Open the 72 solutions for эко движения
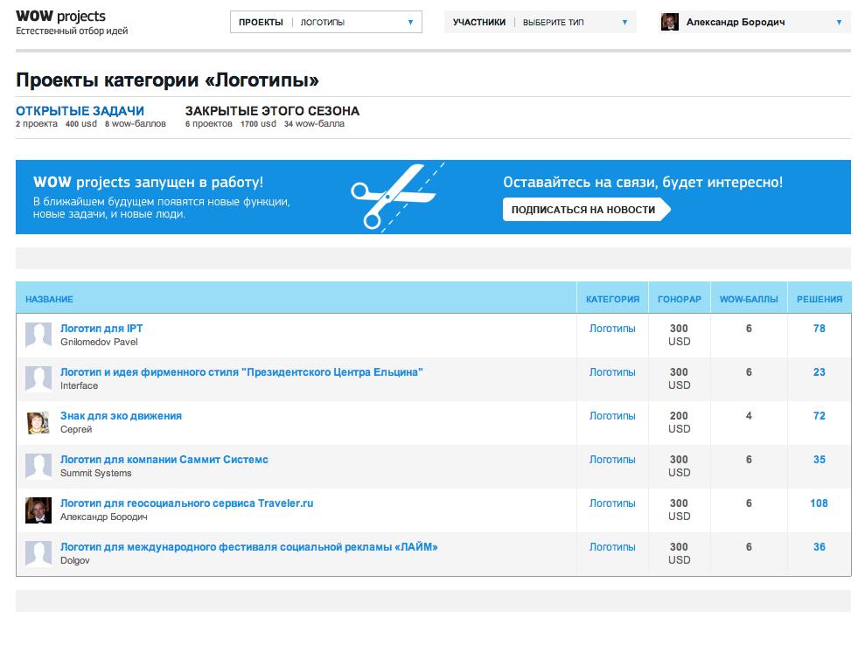865x645 pixels. (x=820, y=416)
